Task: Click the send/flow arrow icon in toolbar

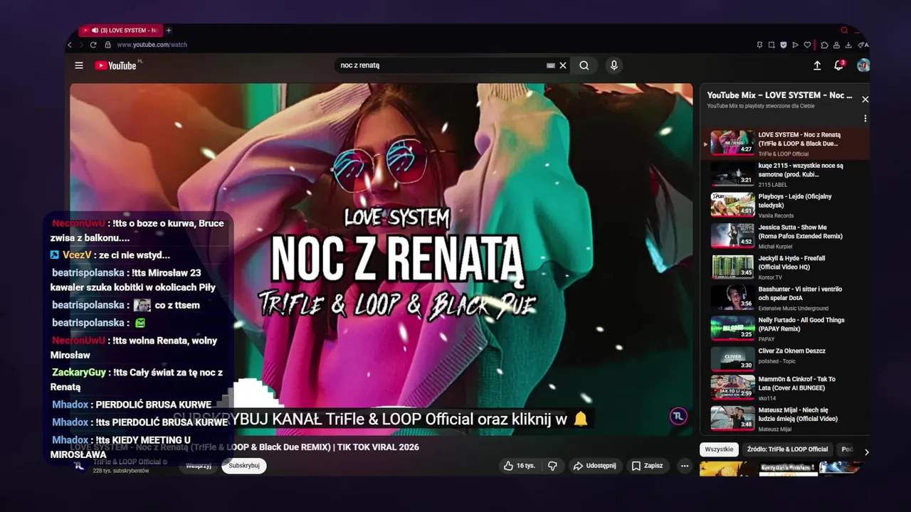Action: pos(796,45)
